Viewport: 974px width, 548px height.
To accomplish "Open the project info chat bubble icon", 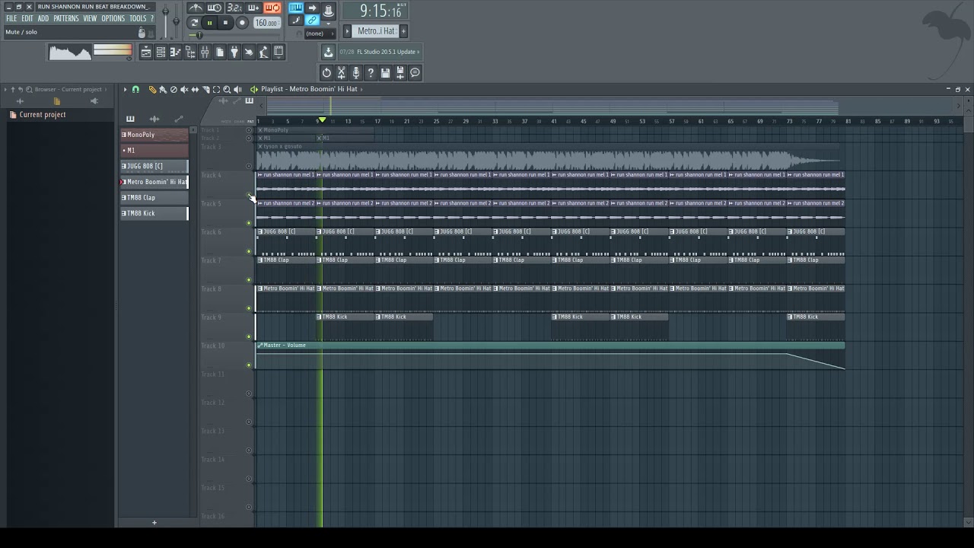I will (415, 72).
